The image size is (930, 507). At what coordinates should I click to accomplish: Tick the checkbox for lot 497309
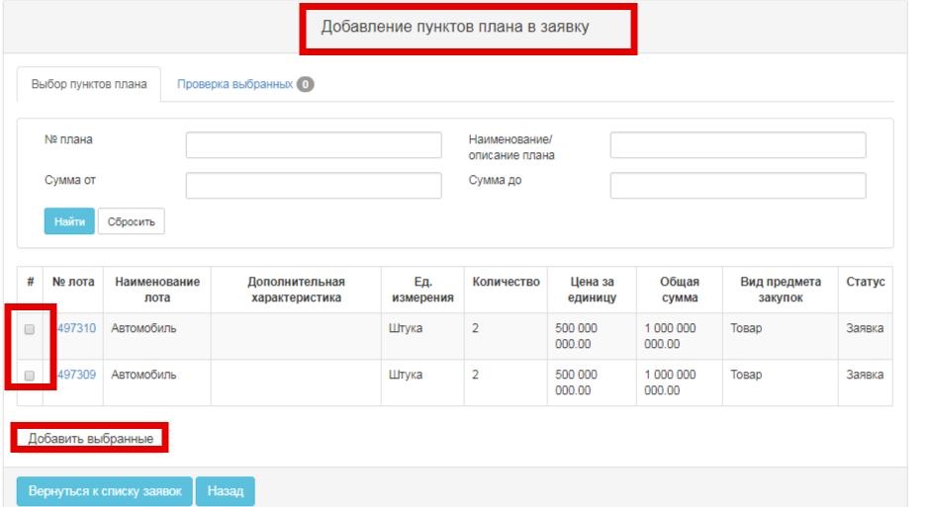click(x=30, y=376)
